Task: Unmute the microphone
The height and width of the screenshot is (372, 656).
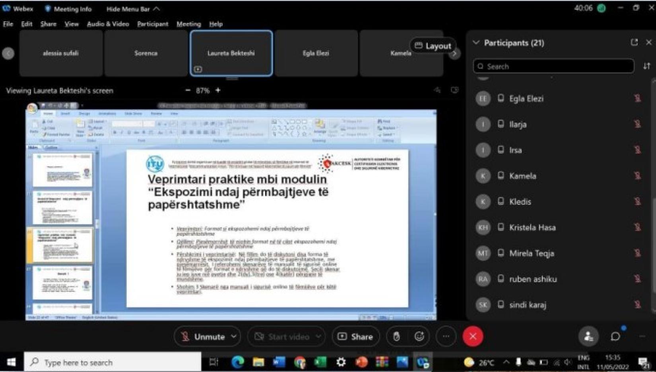Action: click(203, 337)
